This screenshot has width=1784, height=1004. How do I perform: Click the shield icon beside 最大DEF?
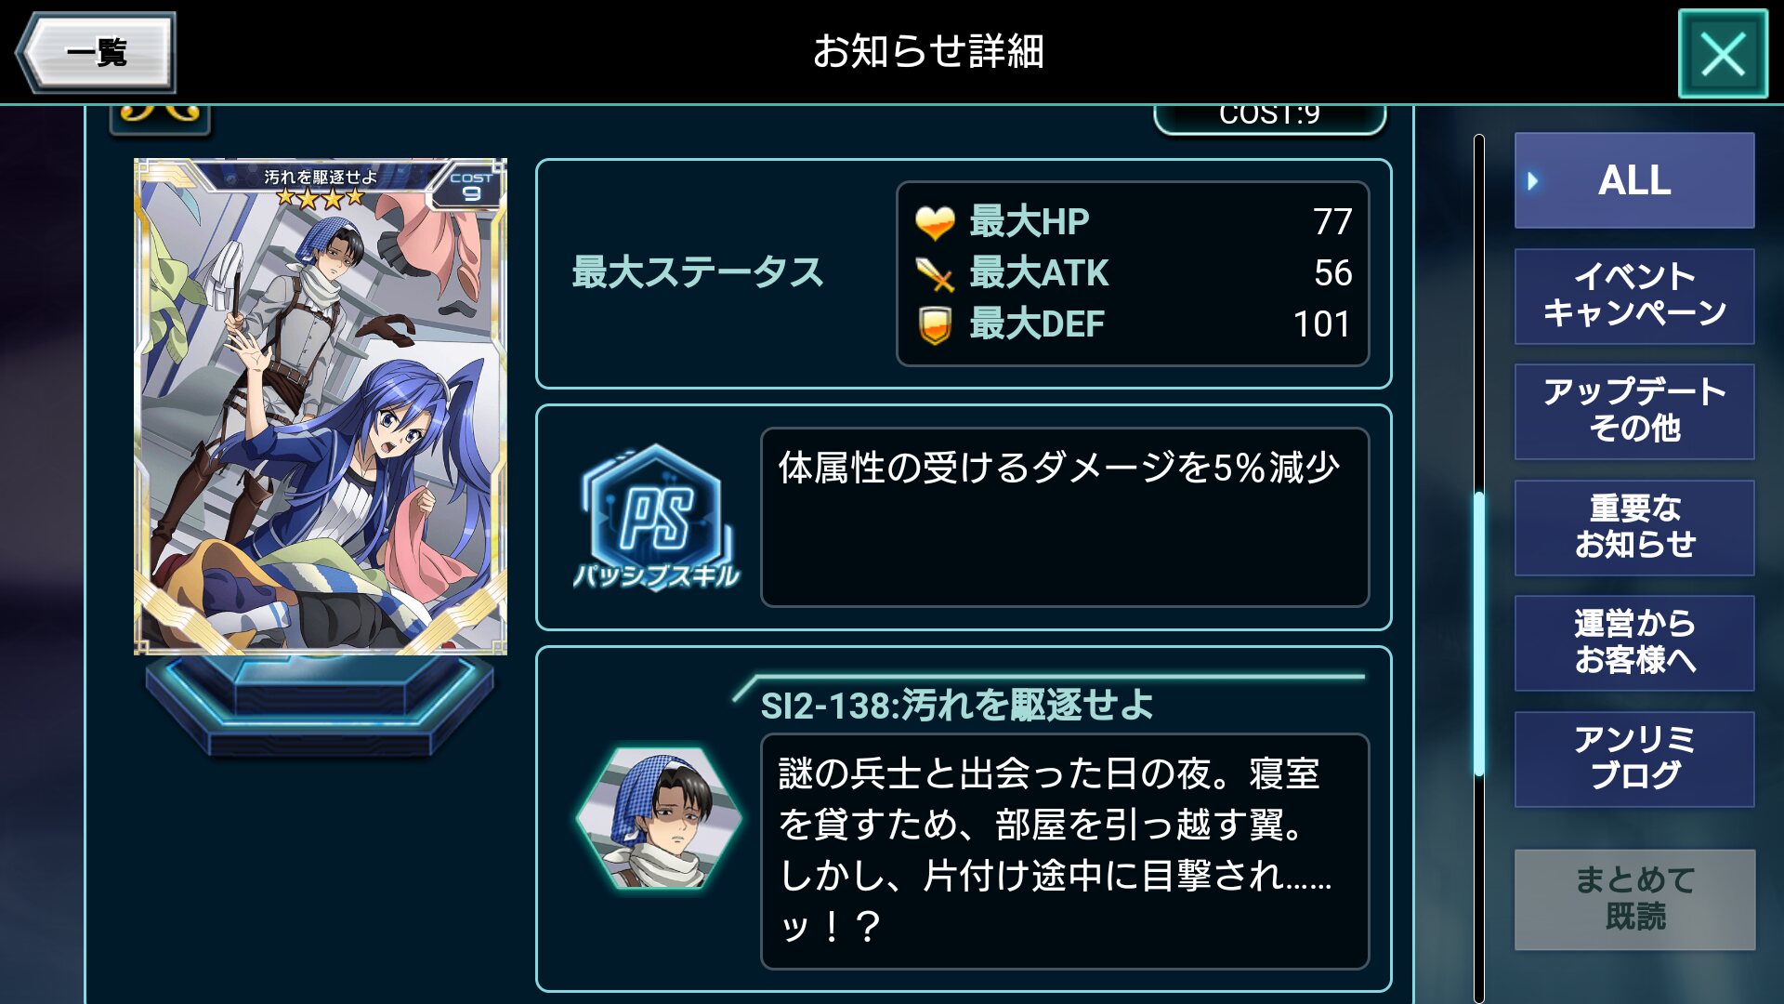click(935, 324)
